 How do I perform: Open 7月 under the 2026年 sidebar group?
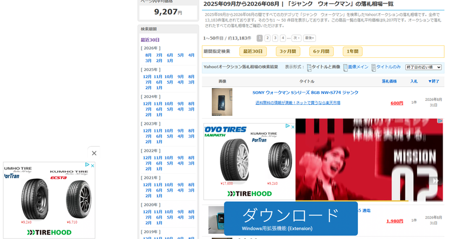(x=159, y=55)
